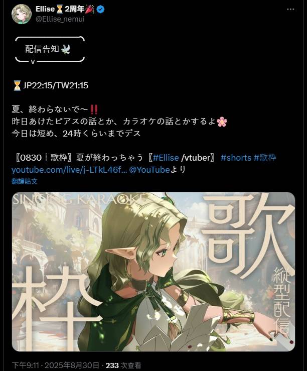307x371 pixels.
Task: Click the red double exclamation emoji
Action: (94, 109)
